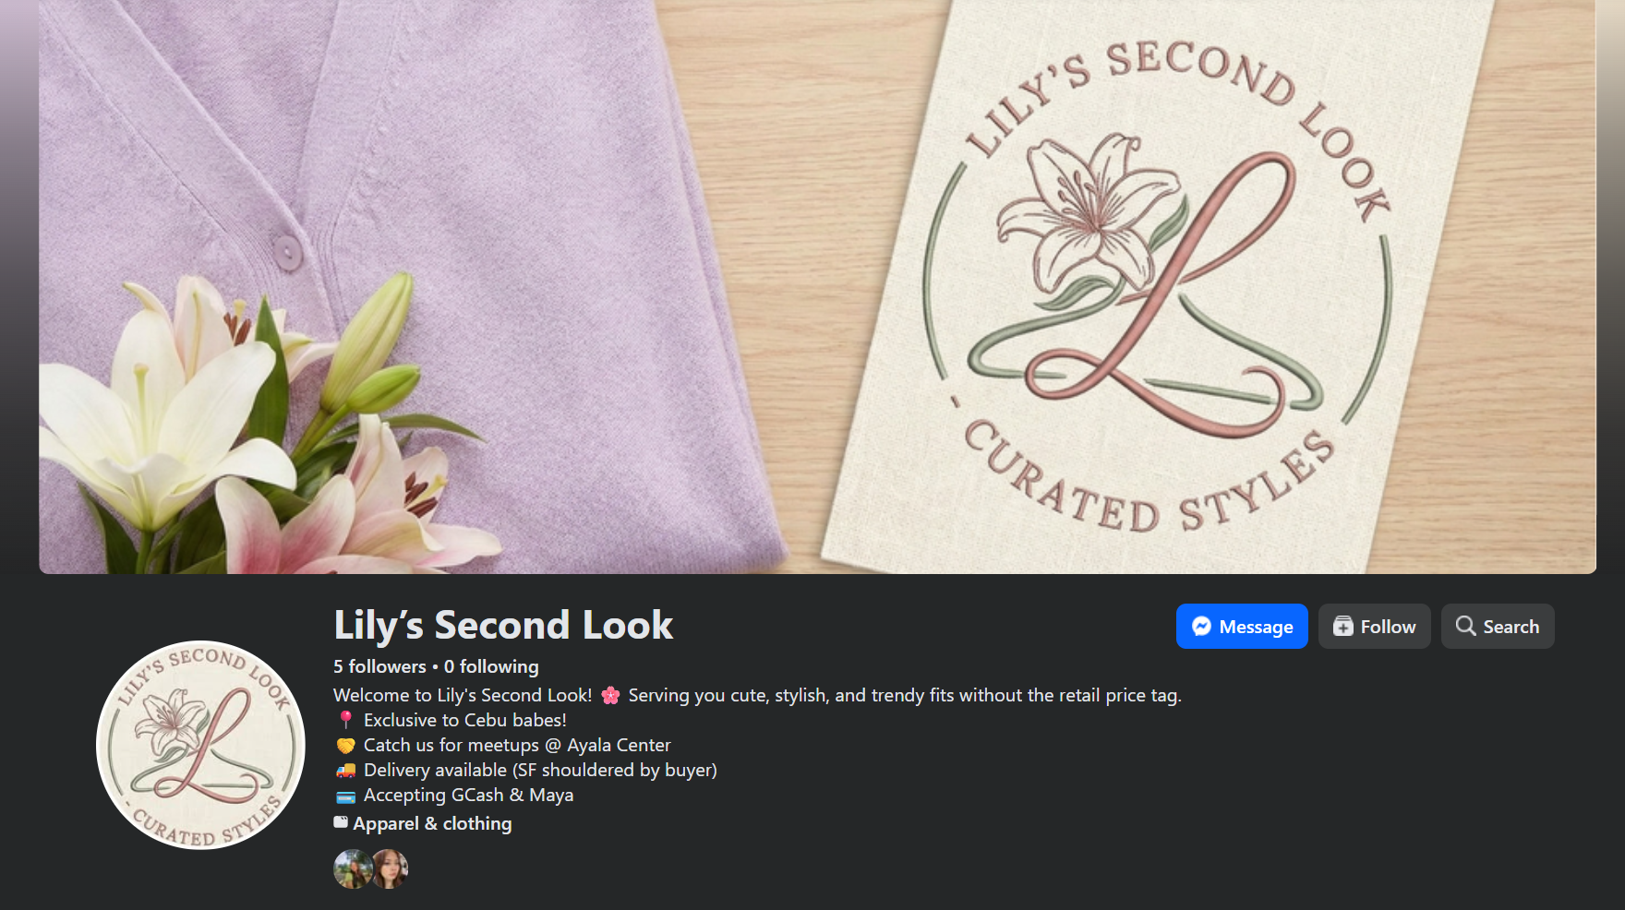This screenshot has height=910, width=1625.
Task: View the round profile picture logo
Action: pyautogui.click(x=200, y=745)
